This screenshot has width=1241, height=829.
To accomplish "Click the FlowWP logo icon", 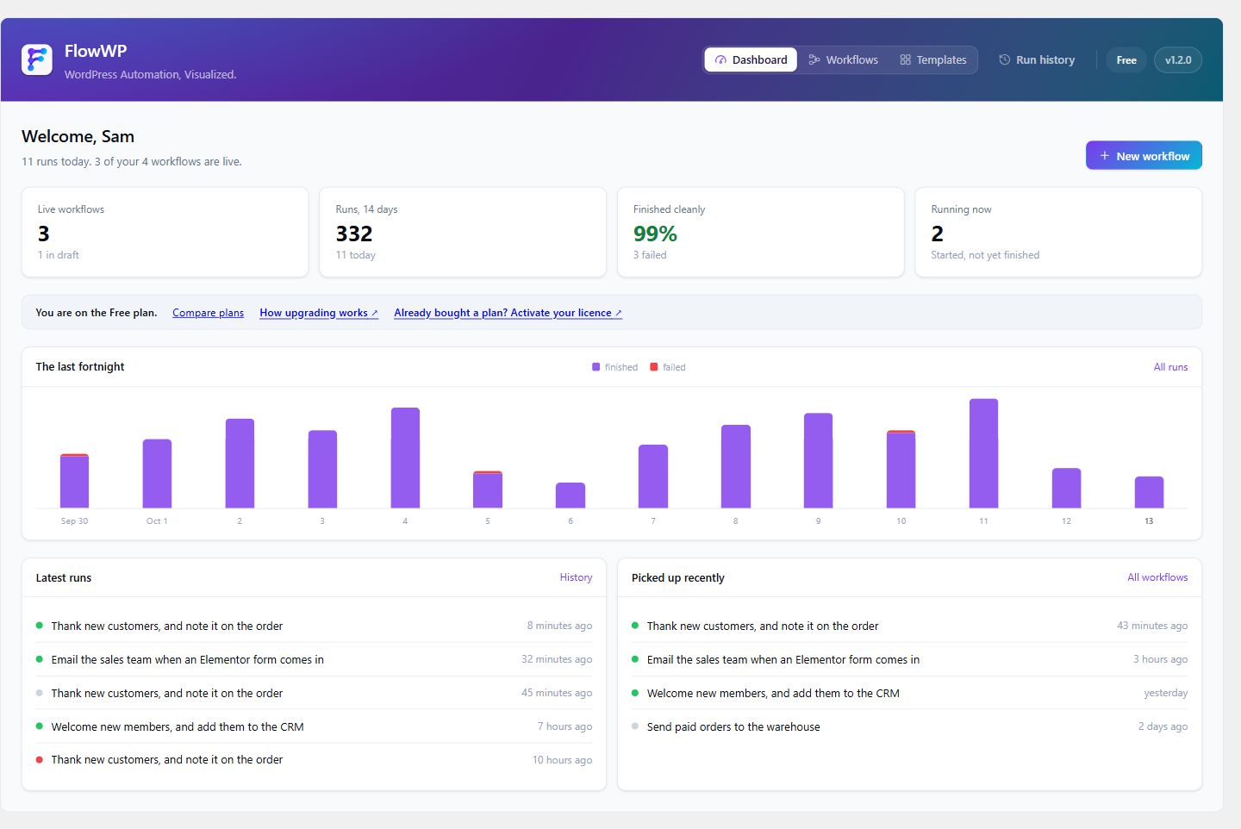I will point(37,59).
